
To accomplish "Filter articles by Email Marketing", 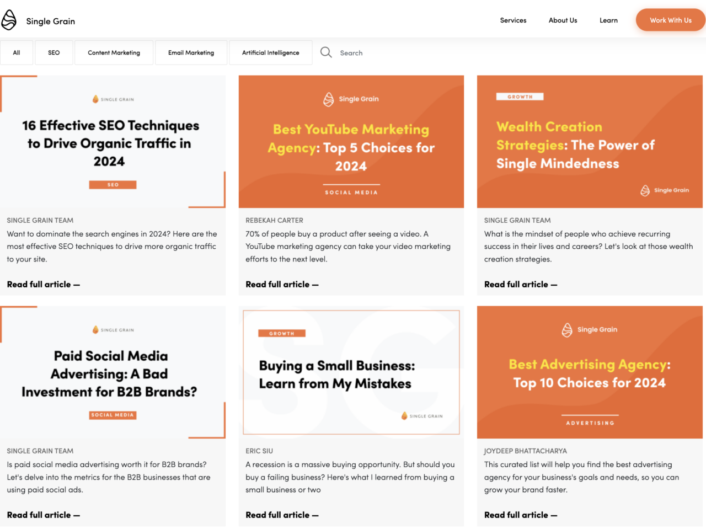I will 191,53.
